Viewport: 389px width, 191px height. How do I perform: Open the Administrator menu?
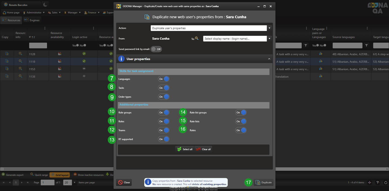tap(34, 12)
